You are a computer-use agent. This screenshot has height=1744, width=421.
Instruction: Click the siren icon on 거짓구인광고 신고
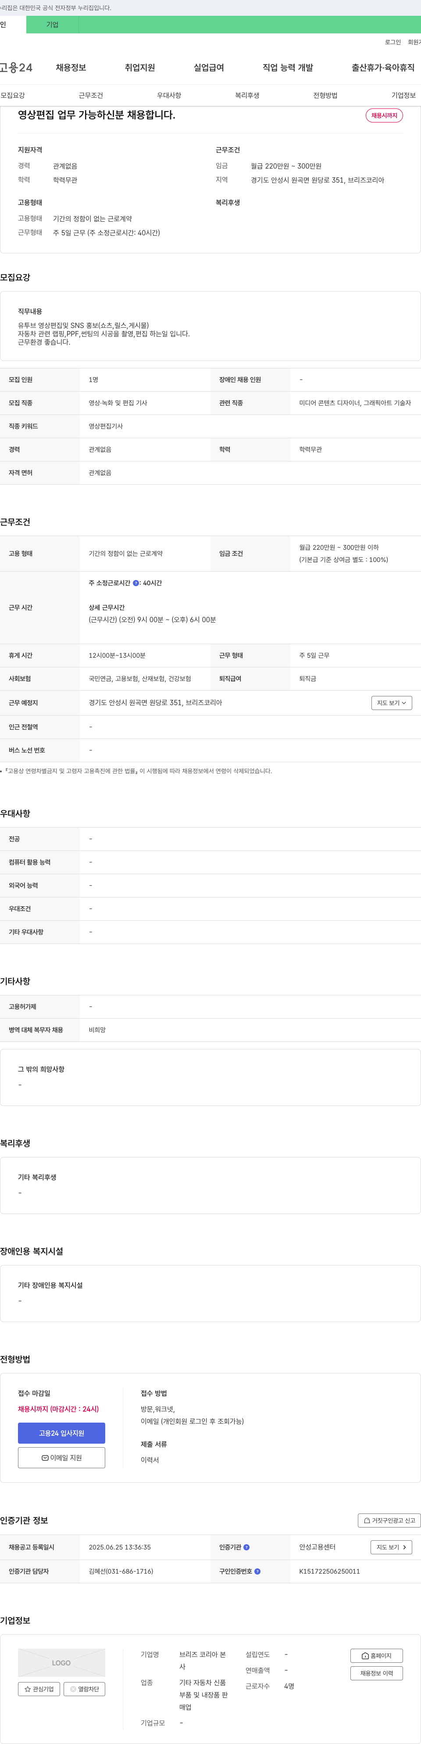[367, 1521]
